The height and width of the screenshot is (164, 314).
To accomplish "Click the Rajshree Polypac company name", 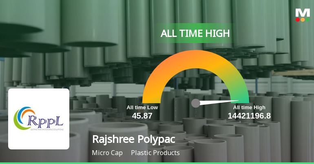I will [x=134, y=139].
